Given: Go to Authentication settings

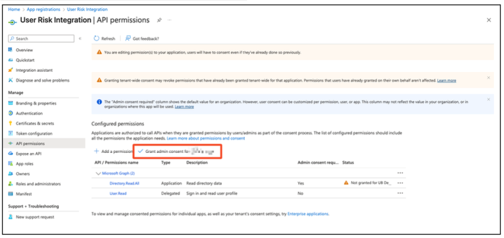Looking at the screenshot, I should pyautogui.click(x=29, y=113).
